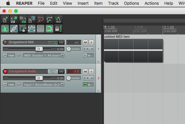Image resolution: width=185 pixels, height=124 pixels.
Task: Toggle auto-crossfade toolbar icon
Action: tap(5, 29)
